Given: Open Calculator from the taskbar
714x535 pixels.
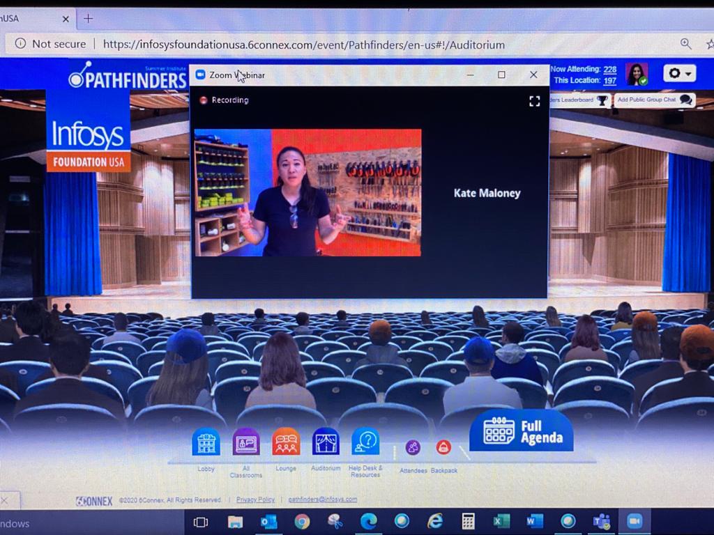Looking at the screenshot, I should pos(468,521).
